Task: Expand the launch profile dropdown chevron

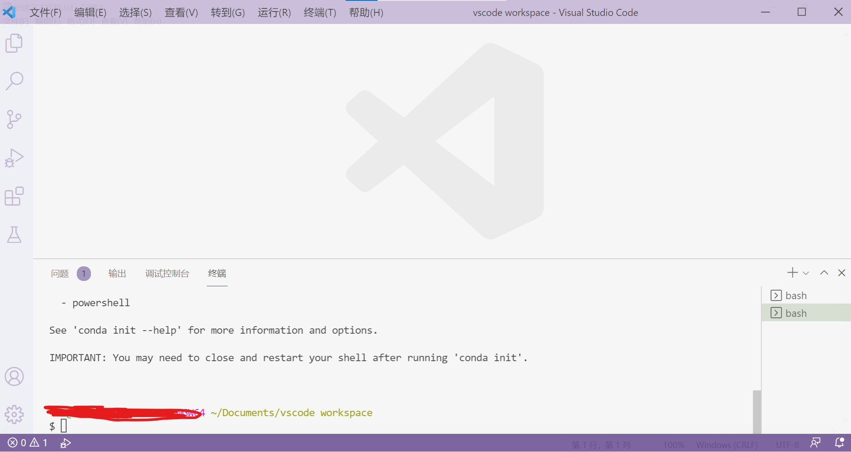Action: click(x=806, y=273)
